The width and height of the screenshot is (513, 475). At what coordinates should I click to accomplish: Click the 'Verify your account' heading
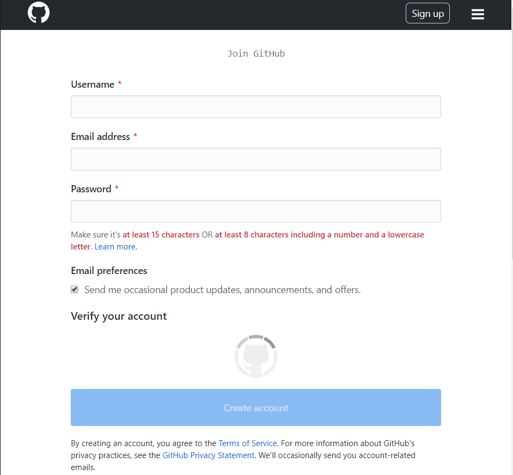pos(119,316)
